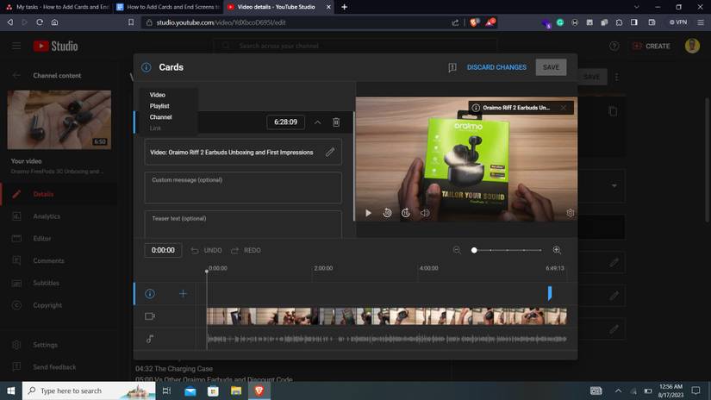Open the feedback icon beside Discard Changes

pyautogui.click(x=452, y=67)
